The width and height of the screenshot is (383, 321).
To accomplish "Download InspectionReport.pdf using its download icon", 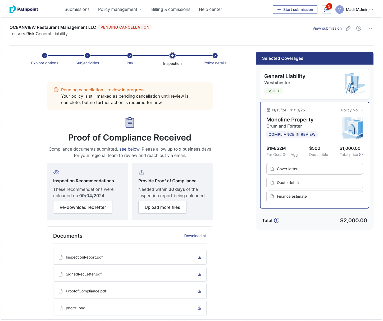I will [199, 257].
